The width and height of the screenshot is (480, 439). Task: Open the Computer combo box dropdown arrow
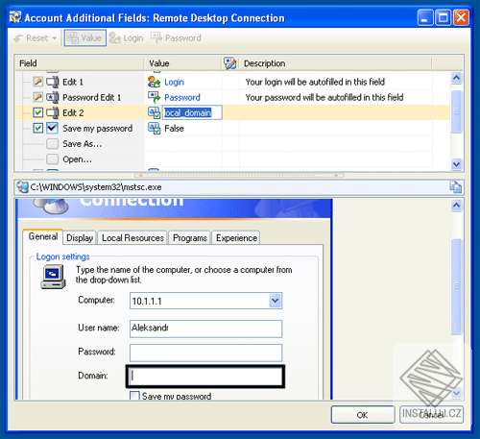click(276, 301)
